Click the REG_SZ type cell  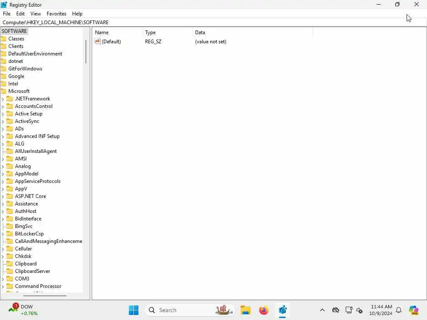coord(153,41)
